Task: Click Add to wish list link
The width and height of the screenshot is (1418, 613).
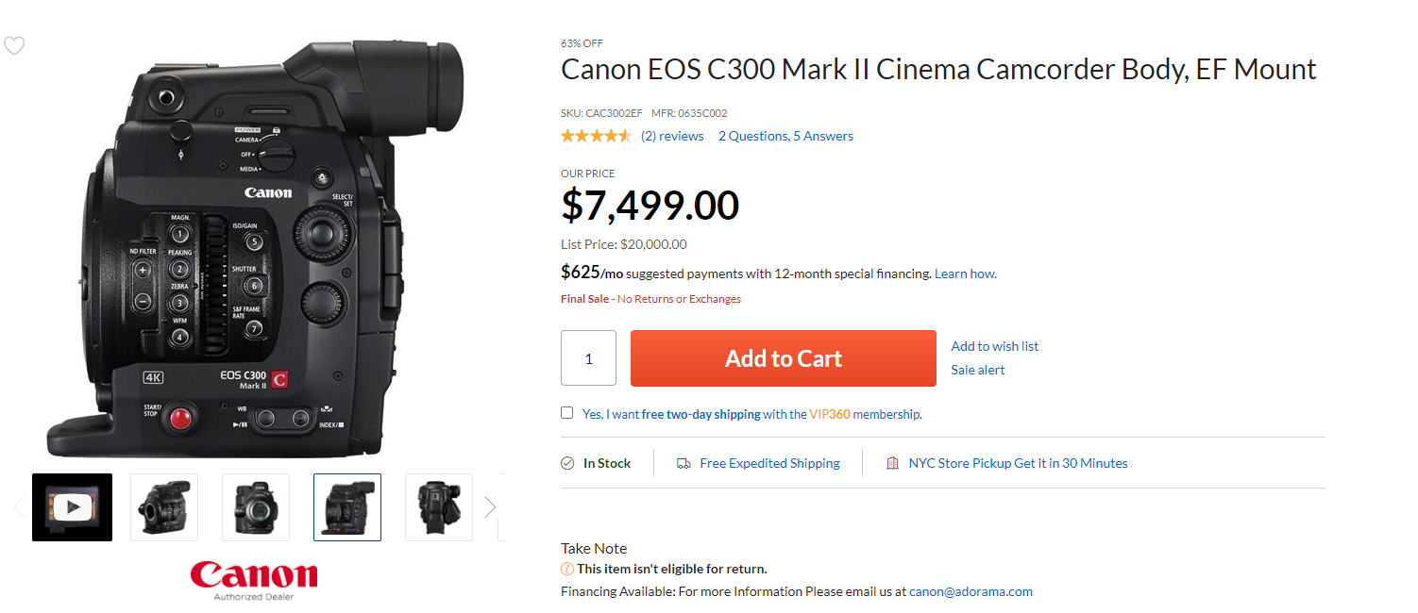Action: pos(994,346)
